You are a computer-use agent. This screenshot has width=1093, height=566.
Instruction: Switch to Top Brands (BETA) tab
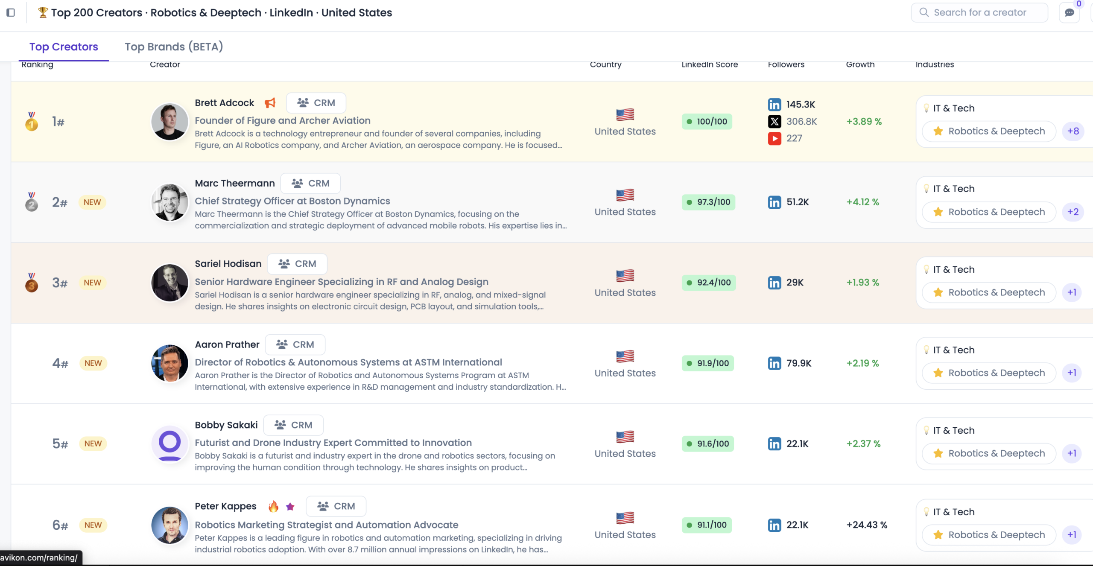pyautogui.click(x=174, y=47)
